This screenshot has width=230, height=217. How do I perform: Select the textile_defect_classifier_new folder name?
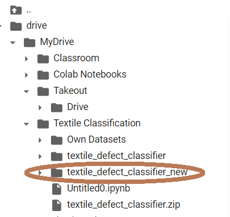[x=127, y=172]
